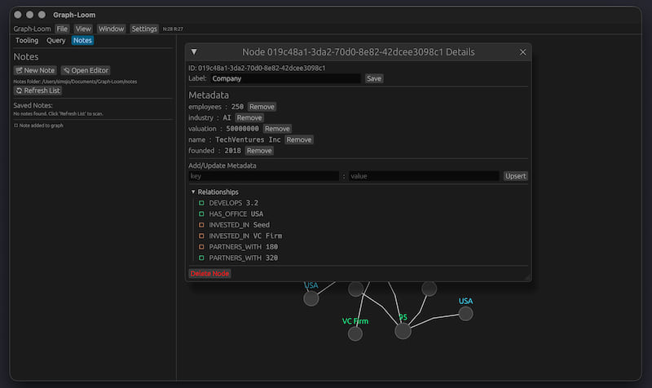Open the File menu

tap(62, 29)
